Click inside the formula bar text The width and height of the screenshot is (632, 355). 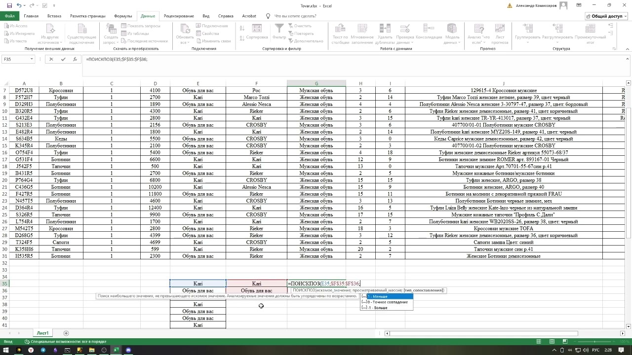pyautogui.click(x=117, y=59)
